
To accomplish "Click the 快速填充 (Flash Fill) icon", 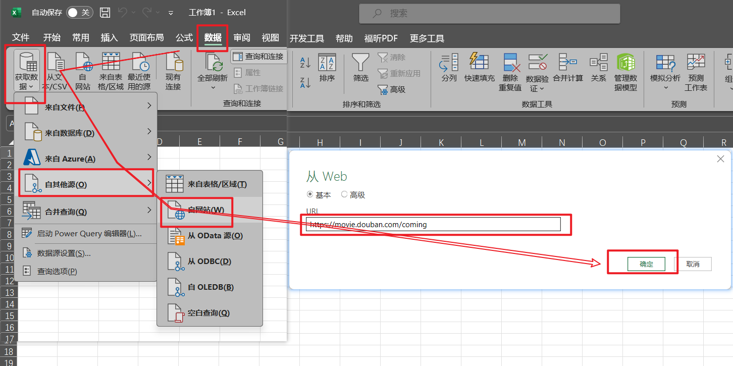I will 479,63.
